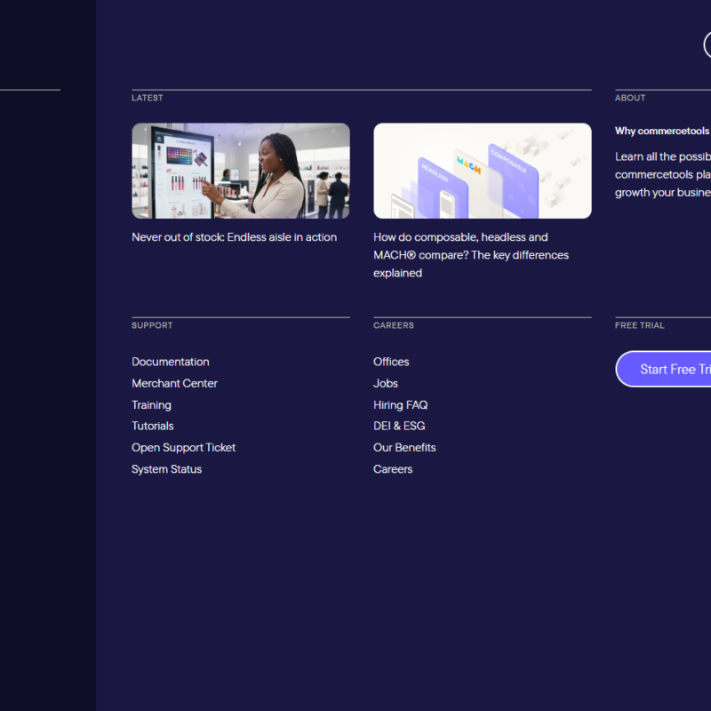Open the Our Benefits link

pos(404,447)
